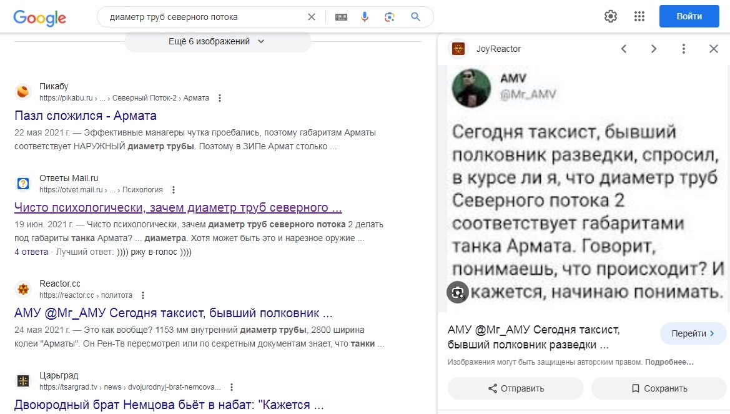730x414 pixels.
Task: Click Reactor.cc favicon
Action: pyautogui.click(x=23, y=289)
